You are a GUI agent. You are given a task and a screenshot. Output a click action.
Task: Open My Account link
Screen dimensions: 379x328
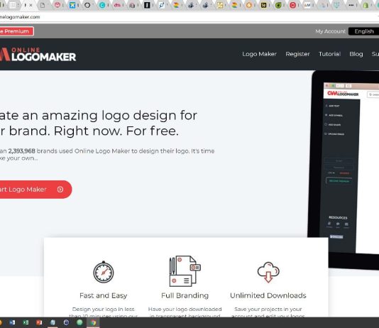(x=330, y=31)
